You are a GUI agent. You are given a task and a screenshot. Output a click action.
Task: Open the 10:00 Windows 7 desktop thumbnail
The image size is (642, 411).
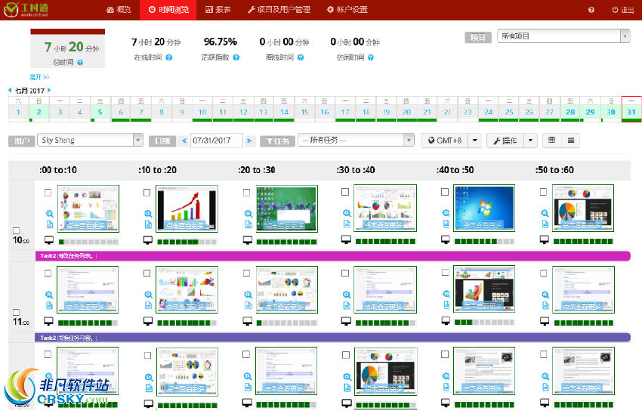[484, 208]
